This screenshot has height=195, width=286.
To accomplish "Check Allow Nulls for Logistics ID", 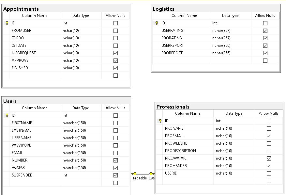I will [x=265, y=23].
